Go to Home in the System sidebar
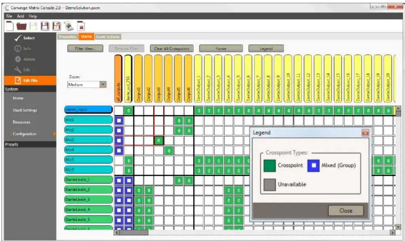Image resolution: width=405 pixels, height=241 pixels. [18, 98]
